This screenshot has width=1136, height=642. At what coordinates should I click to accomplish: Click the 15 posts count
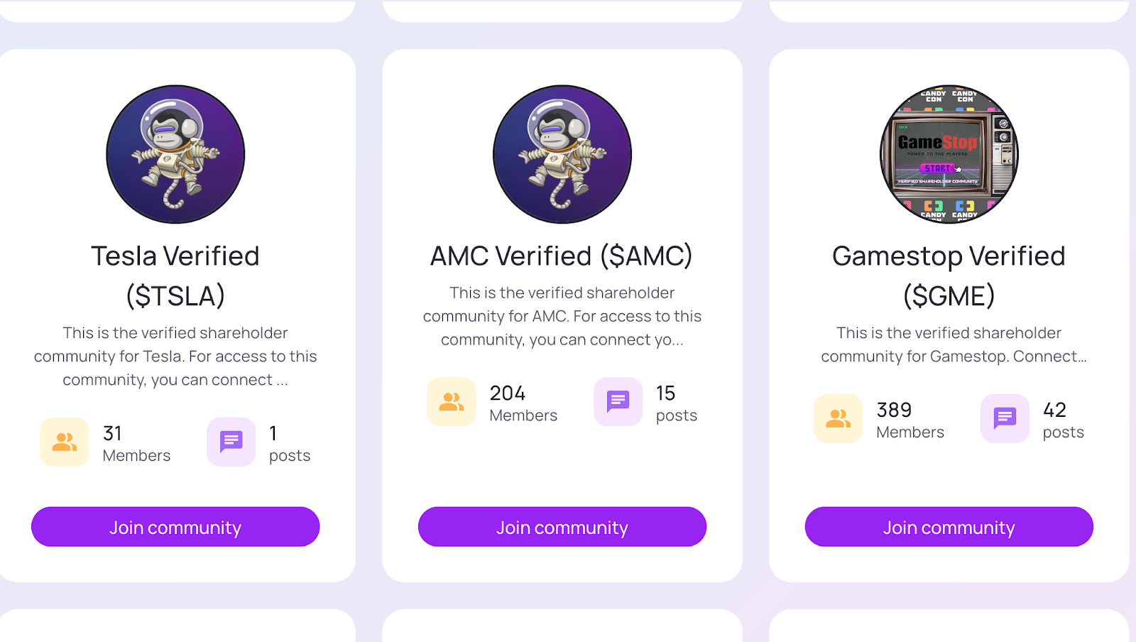pos(677,403)
